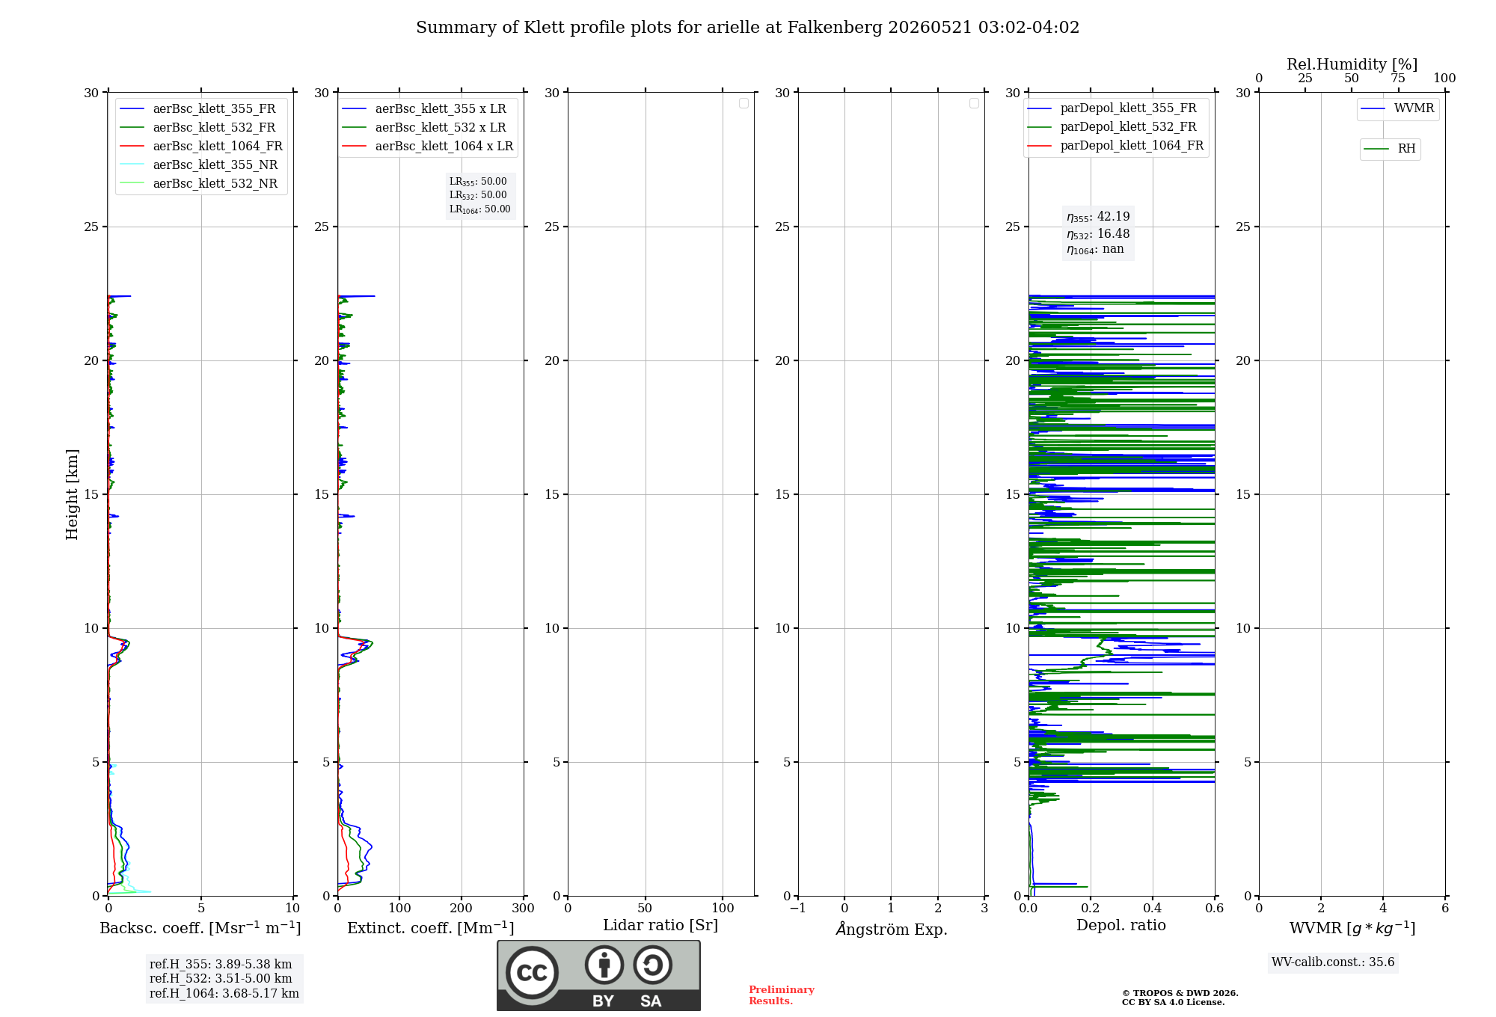The width and height of the screenshot is (1496, 1017).
Task: Select legend entry aerBsc_klett_355_FR
Action: [201, 108]
